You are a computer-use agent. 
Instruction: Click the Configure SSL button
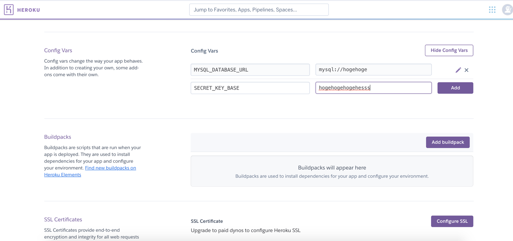452,221
